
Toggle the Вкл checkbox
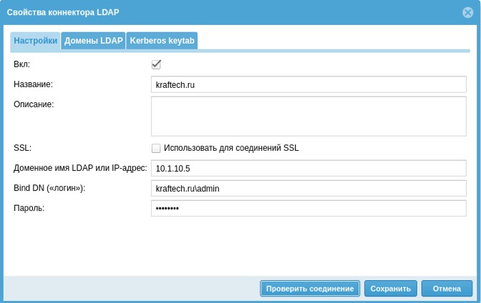click(156, 64)
